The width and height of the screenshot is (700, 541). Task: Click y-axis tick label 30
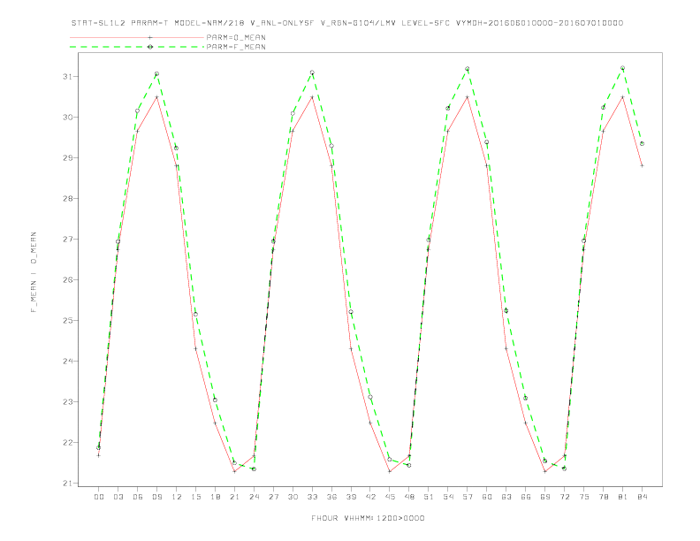click(x=68, y=118)
